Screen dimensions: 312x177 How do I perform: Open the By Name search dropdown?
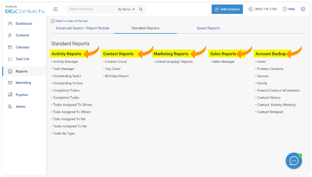click(x=126, y=9)
